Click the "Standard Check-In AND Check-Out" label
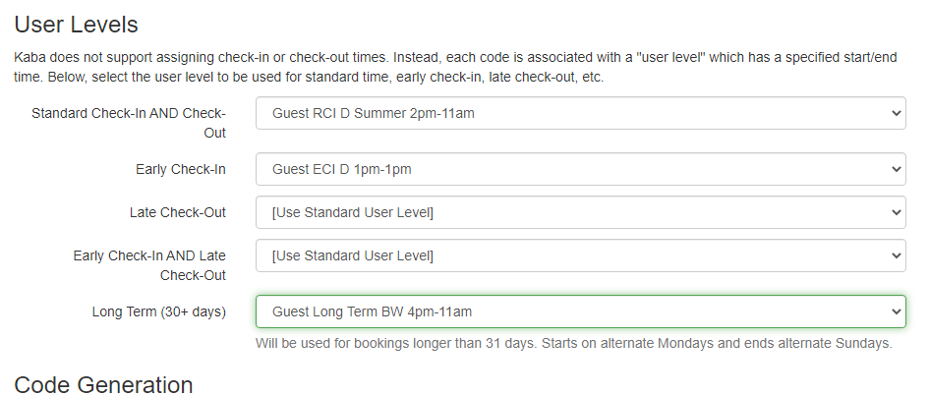 129,123
